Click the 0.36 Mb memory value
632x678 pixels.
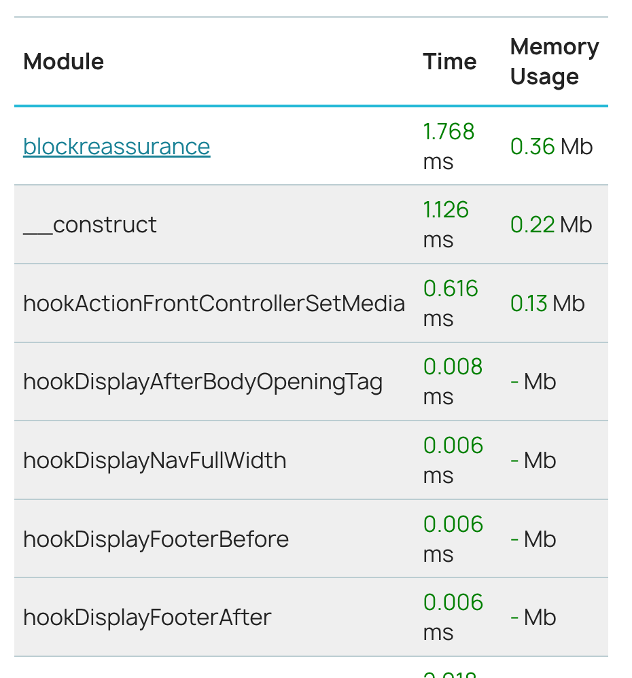coord(551,147)
